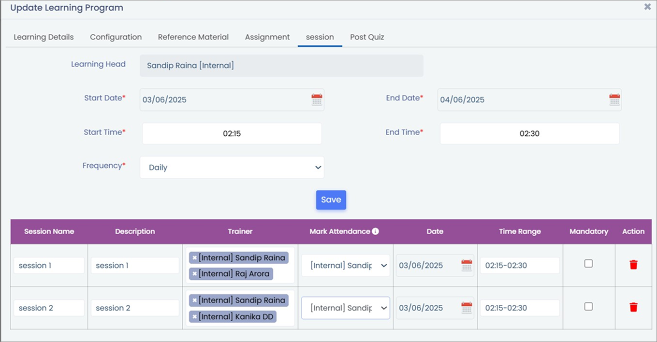Delete session 2 using the trash icon
Image resolution: width=657 pixels, height=342 pixels.
coord(633,307)
